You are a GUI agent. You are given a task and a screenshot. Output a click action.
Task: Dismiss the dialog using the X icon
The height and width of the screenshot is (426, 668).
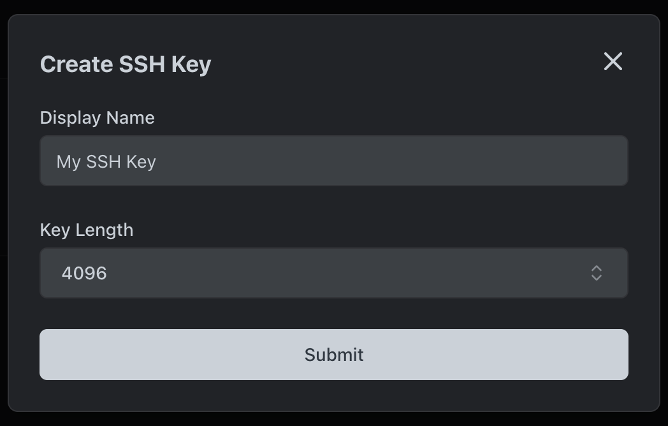tap(613, 61)
